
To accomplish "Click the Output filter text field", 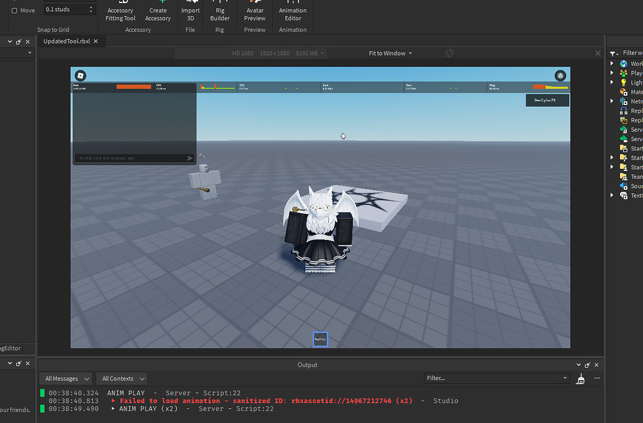I will point(491,378).
